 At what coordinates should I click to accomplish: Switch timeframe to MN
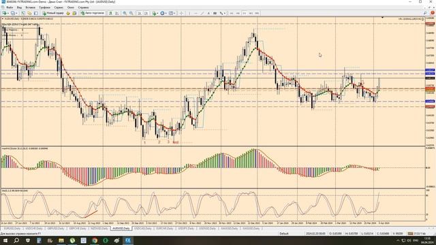258,13
